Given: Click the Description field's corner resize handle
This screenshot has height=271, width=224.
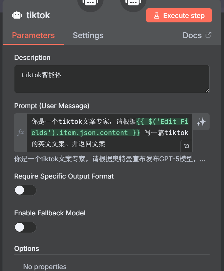Looking at the screenshot, I should tap(207, 91).
